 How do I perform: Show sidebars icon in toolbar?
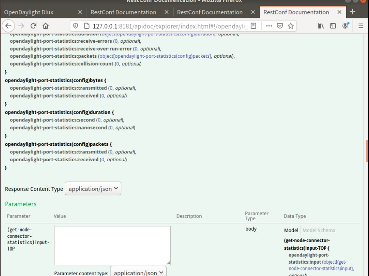click(x=333, y=26)
